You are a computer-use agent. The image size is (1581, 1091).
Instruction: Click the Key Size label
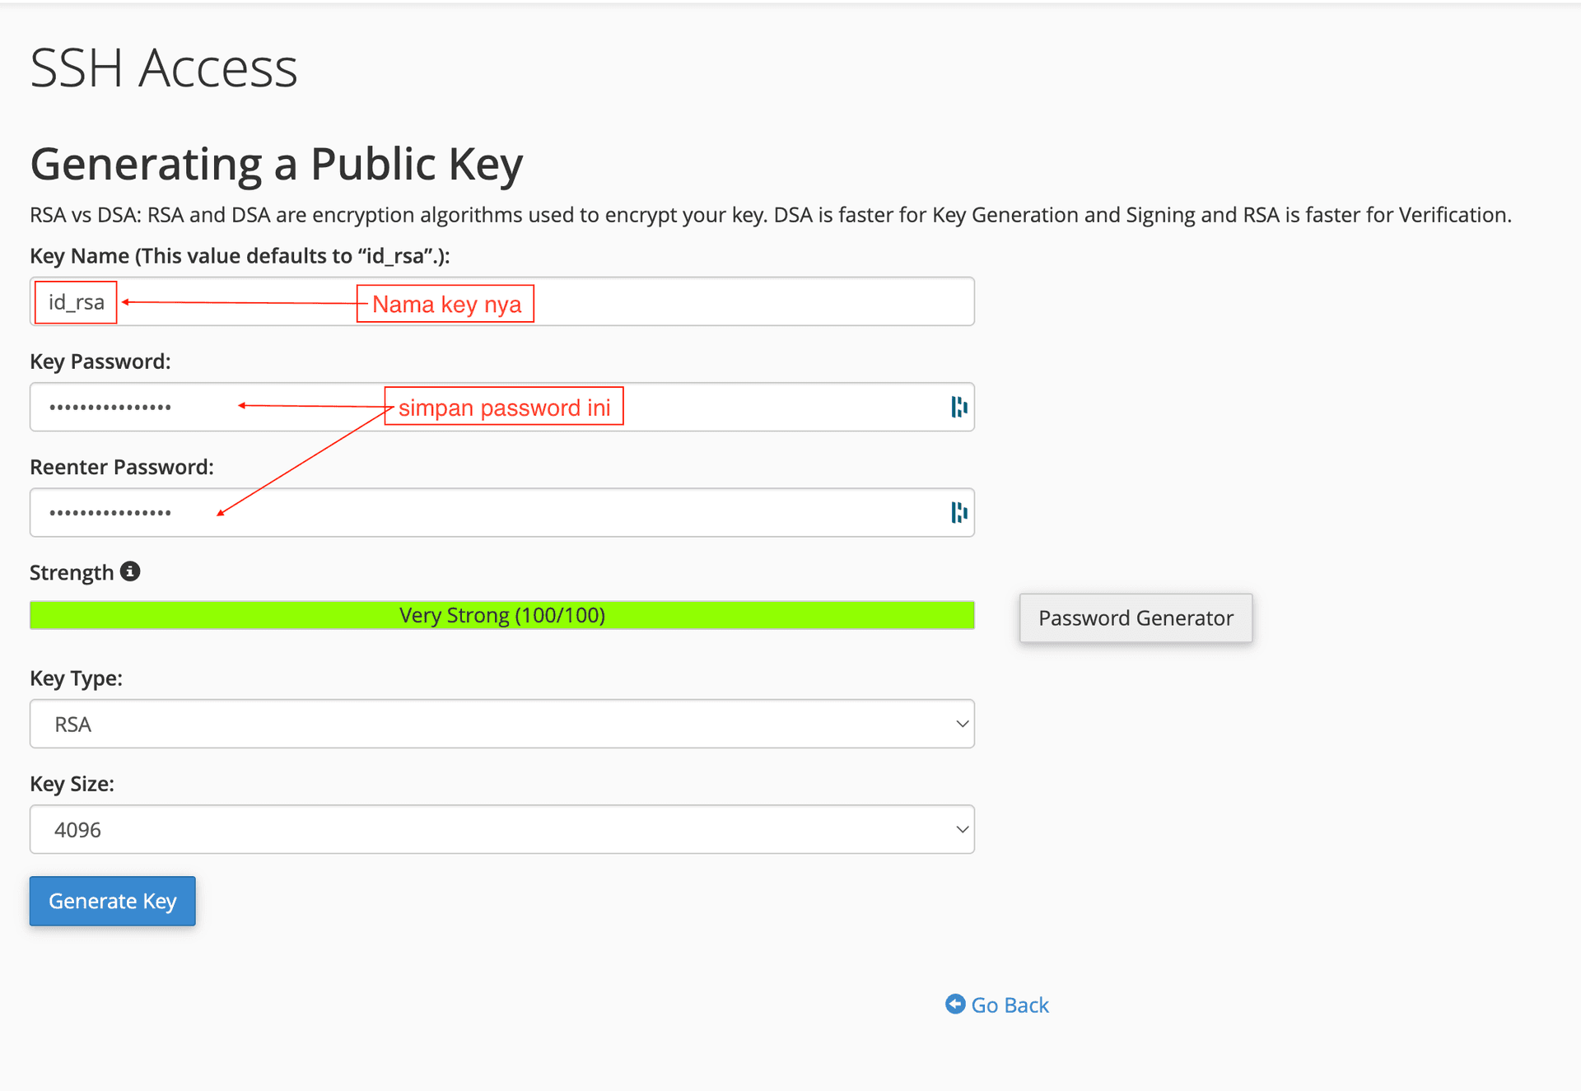coord(72,784)
